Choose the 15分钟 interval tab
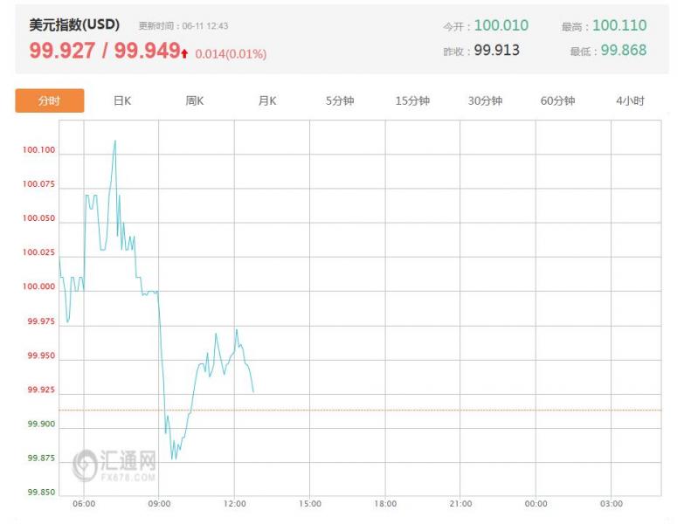The height and width of the screenshot is (524, 698). 412,101
